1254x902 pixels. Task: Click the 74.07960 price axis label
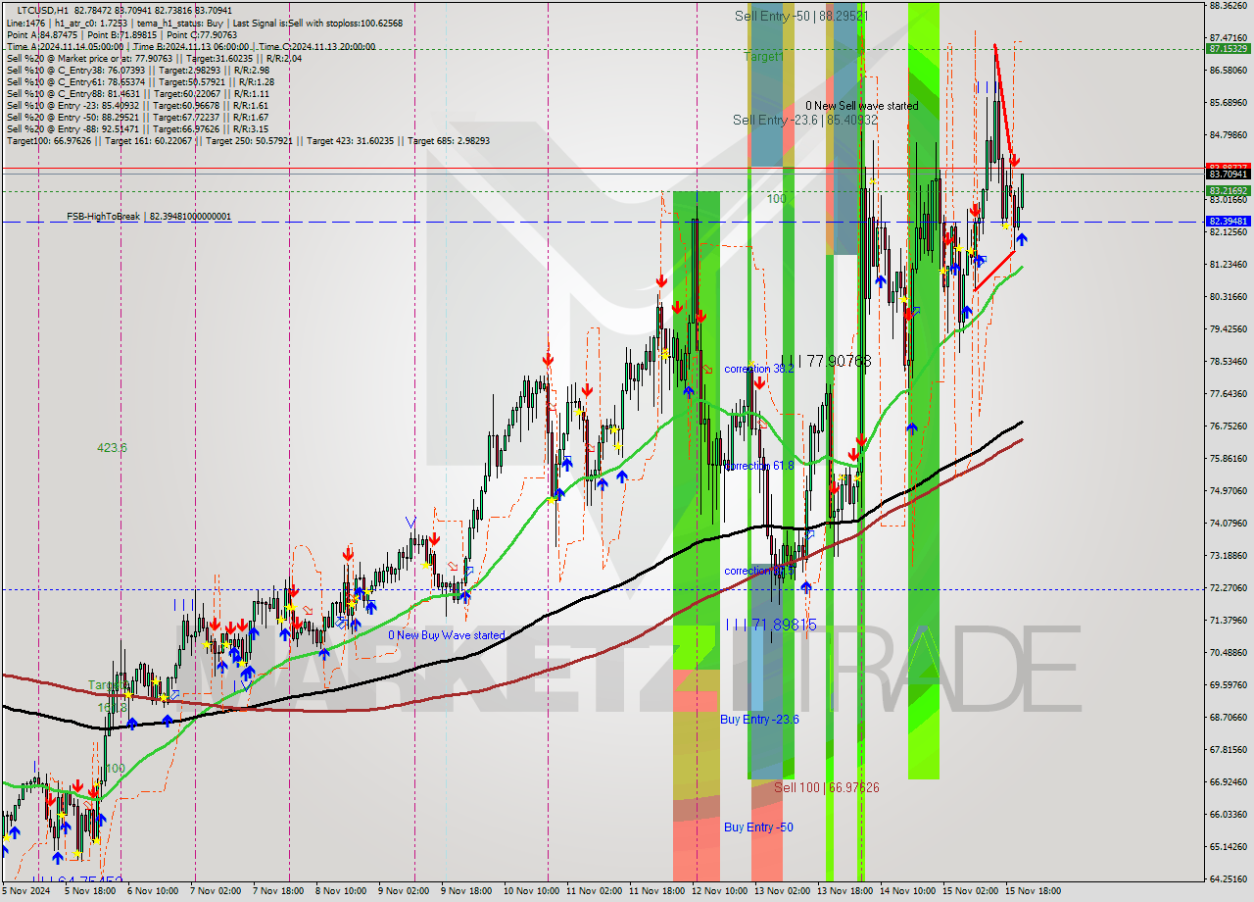[x=1228, y=523]
